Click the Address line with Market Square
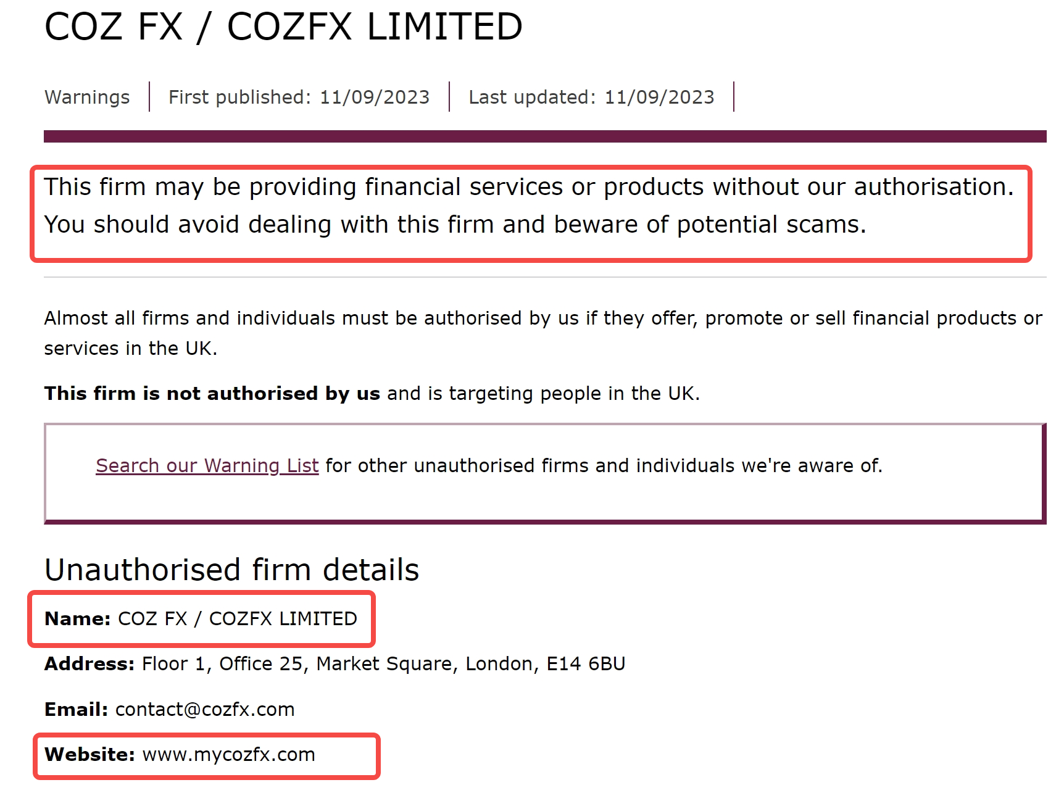Screen dimensions: 1064x785 335,663
